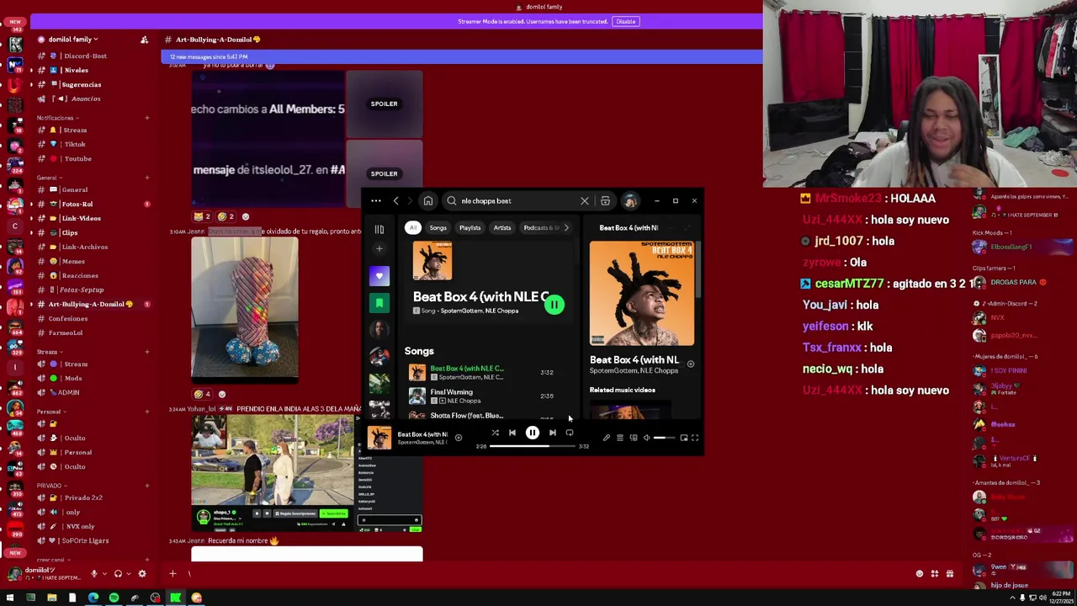This screenshot has width=1077, height=606.
Task: Open Spotify profile avatar menu
Action: [x=630, y=201]
